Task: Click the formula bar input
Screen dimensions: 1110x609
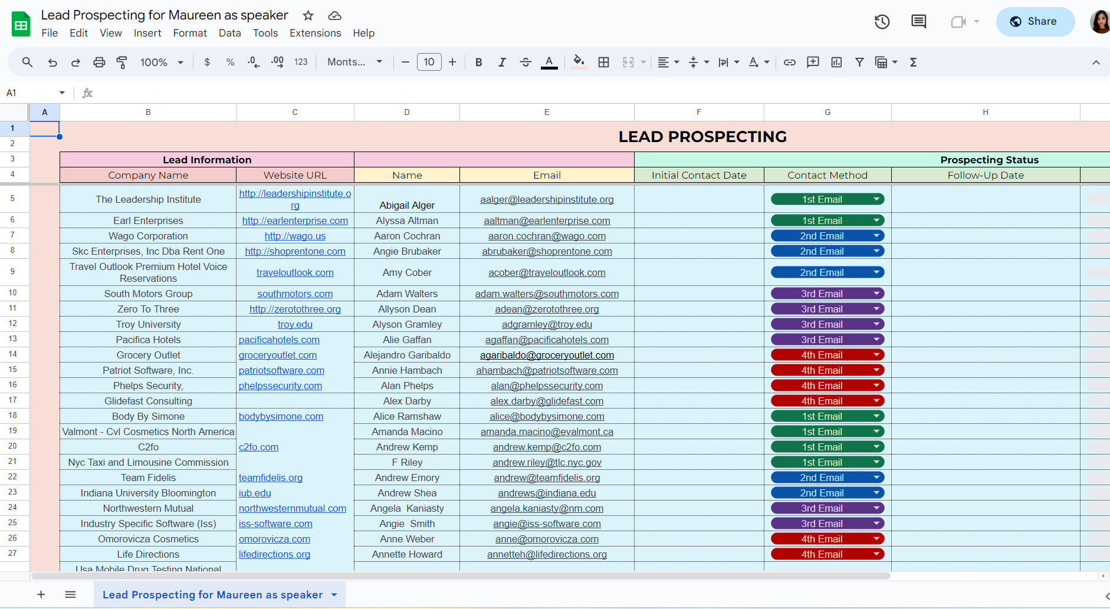Action: pyautogui.click(x=602, y=93)
